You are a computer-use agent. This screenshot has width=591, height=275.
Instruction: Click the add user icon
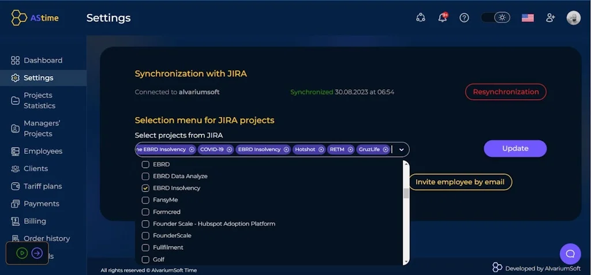(x=550, y=17)
